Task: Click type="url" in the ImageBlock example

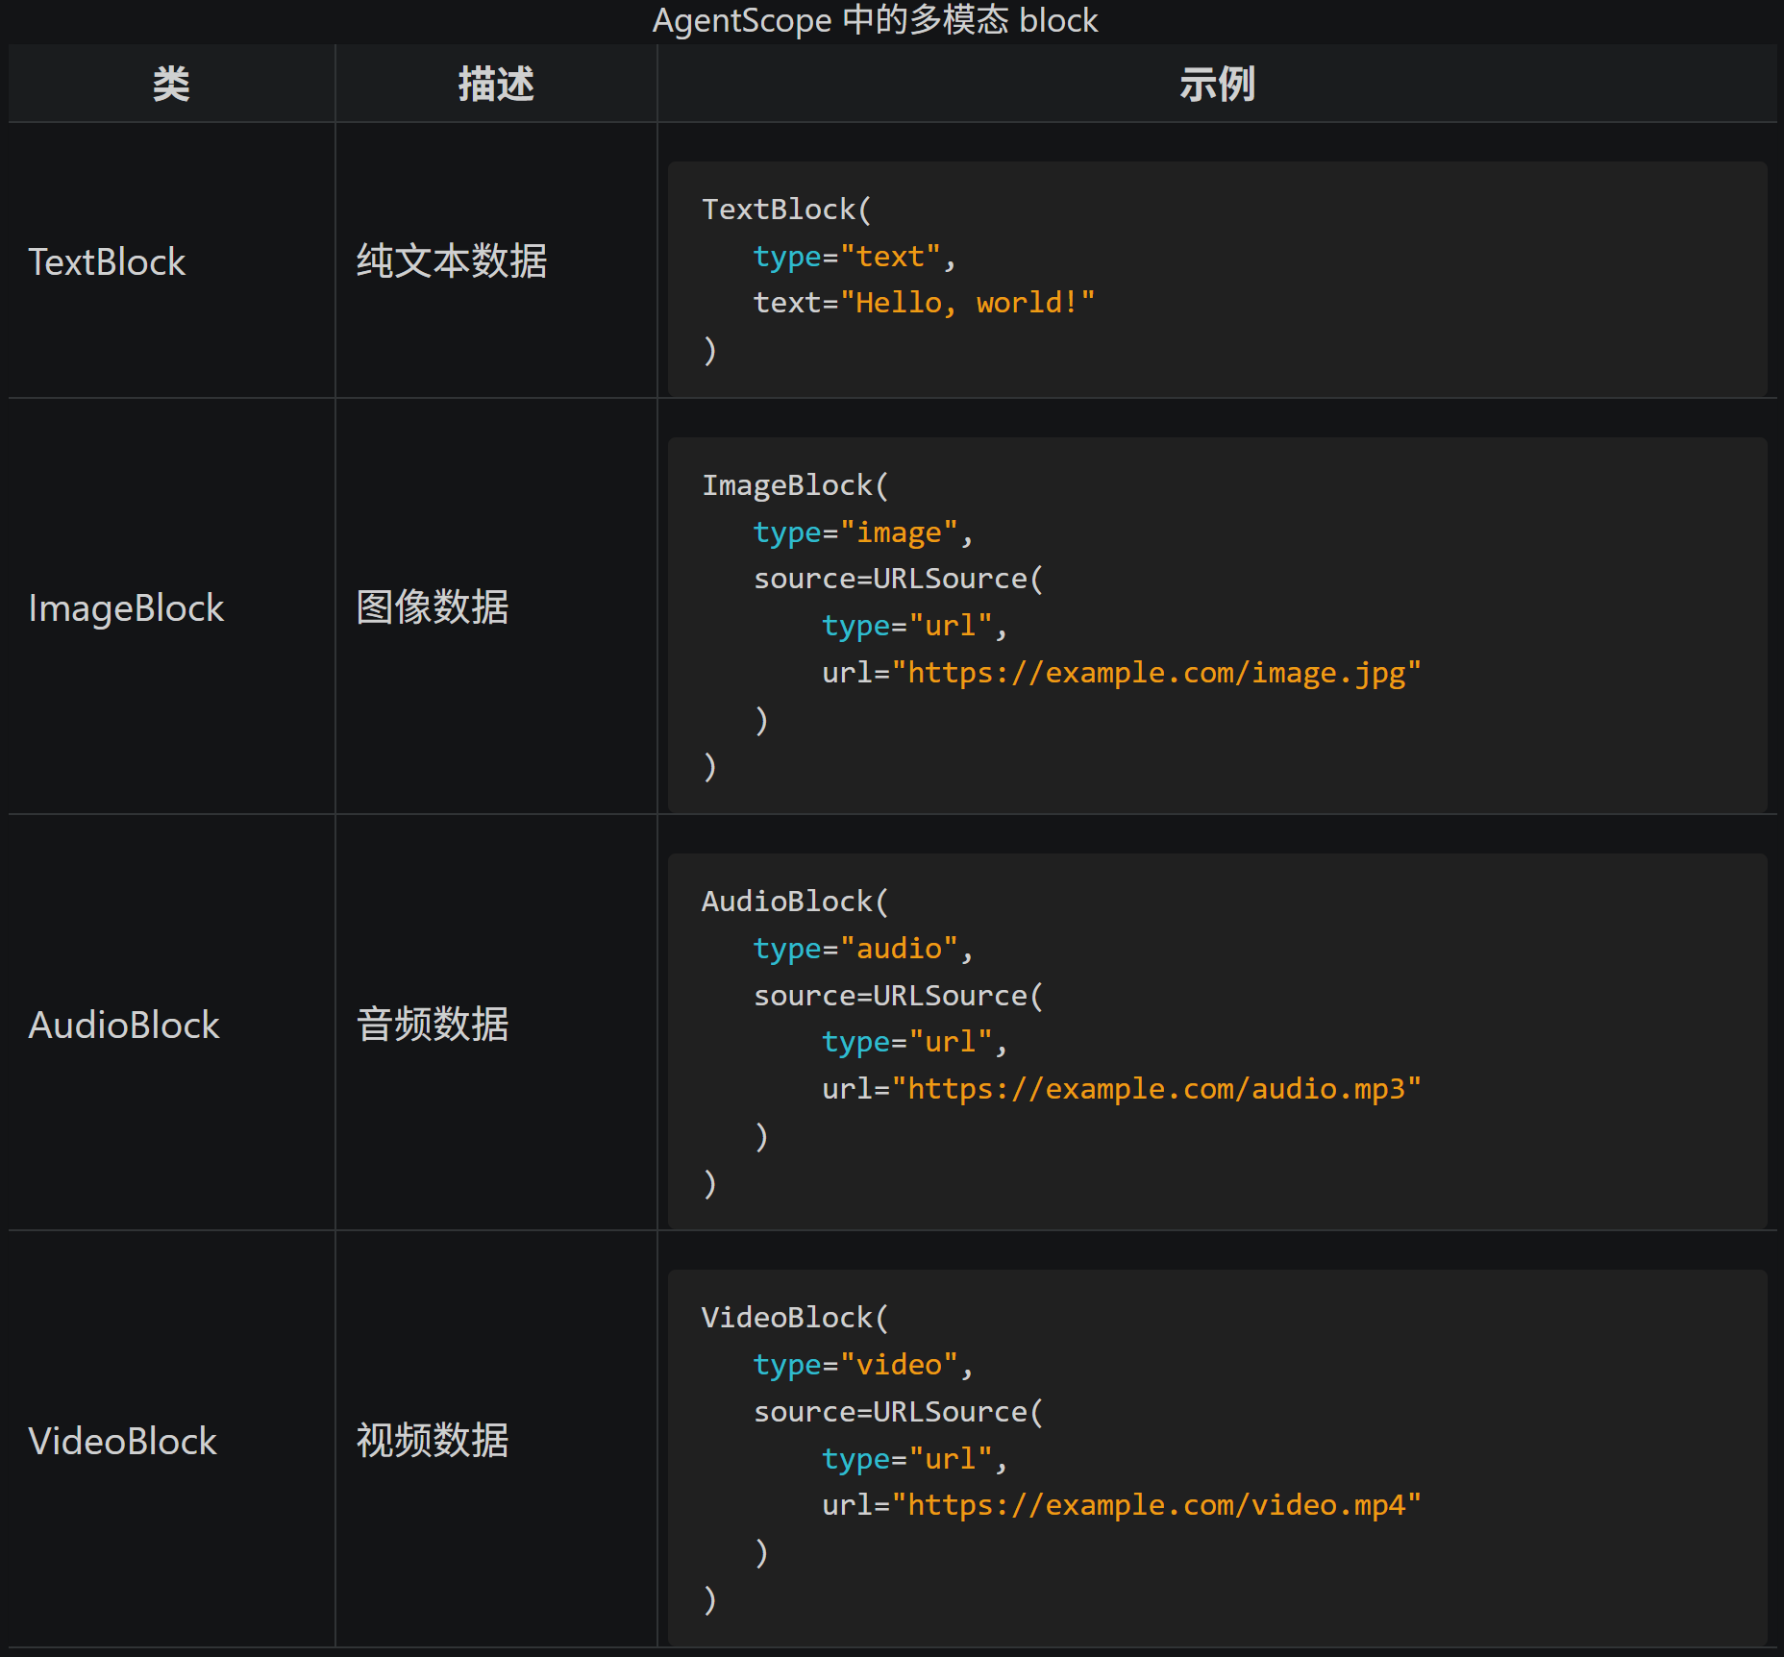Action: pyautogui.click(x=914, y=626)
